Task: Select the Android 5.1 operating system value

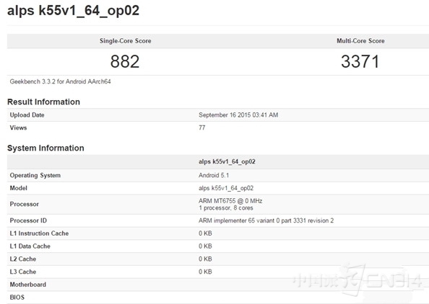Action: (214, 175)
